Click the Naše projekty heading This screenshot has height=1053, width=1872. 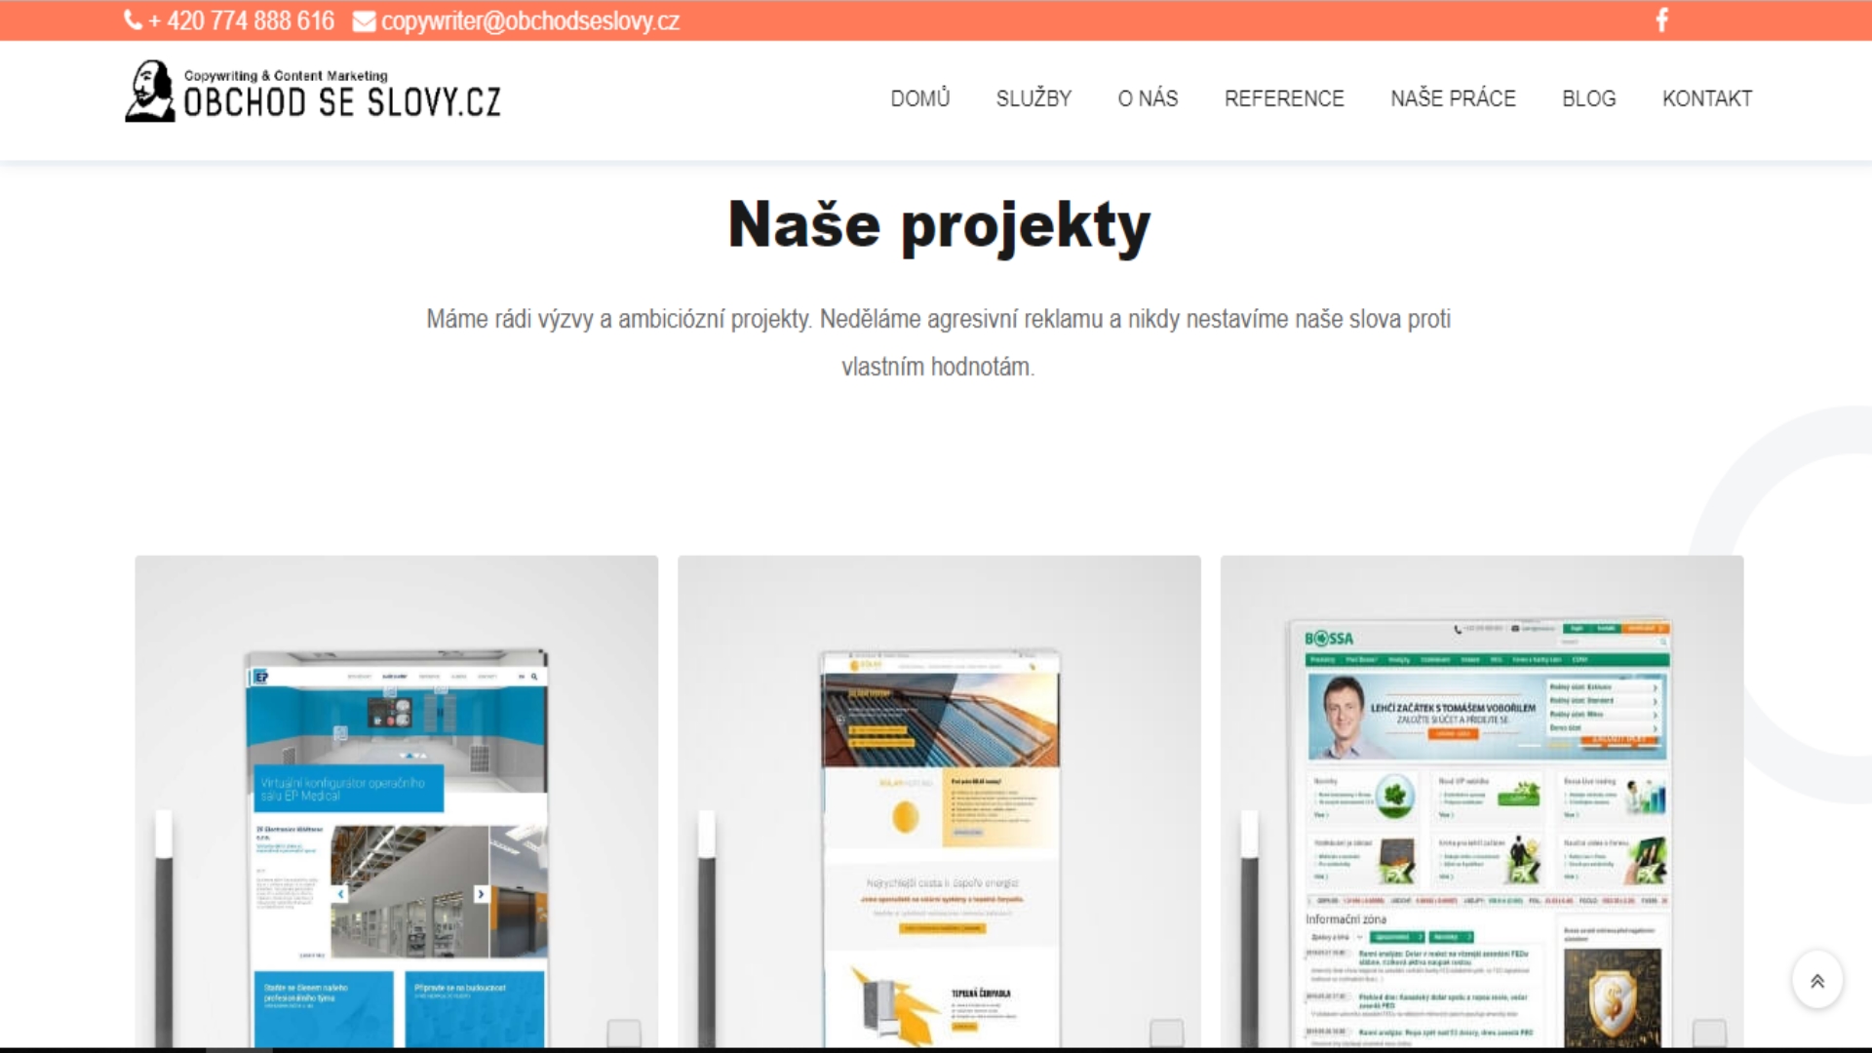(939, 225)
